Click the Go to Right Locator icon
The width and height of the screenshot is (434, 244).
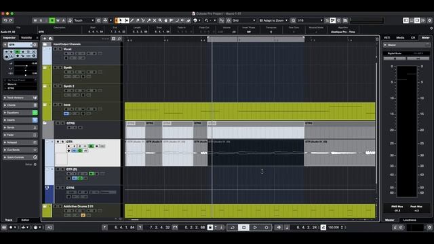click(x=140, y=228)
